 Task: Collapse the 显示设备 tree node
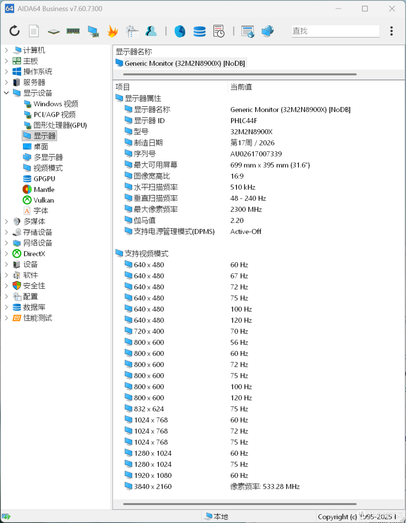6,93
